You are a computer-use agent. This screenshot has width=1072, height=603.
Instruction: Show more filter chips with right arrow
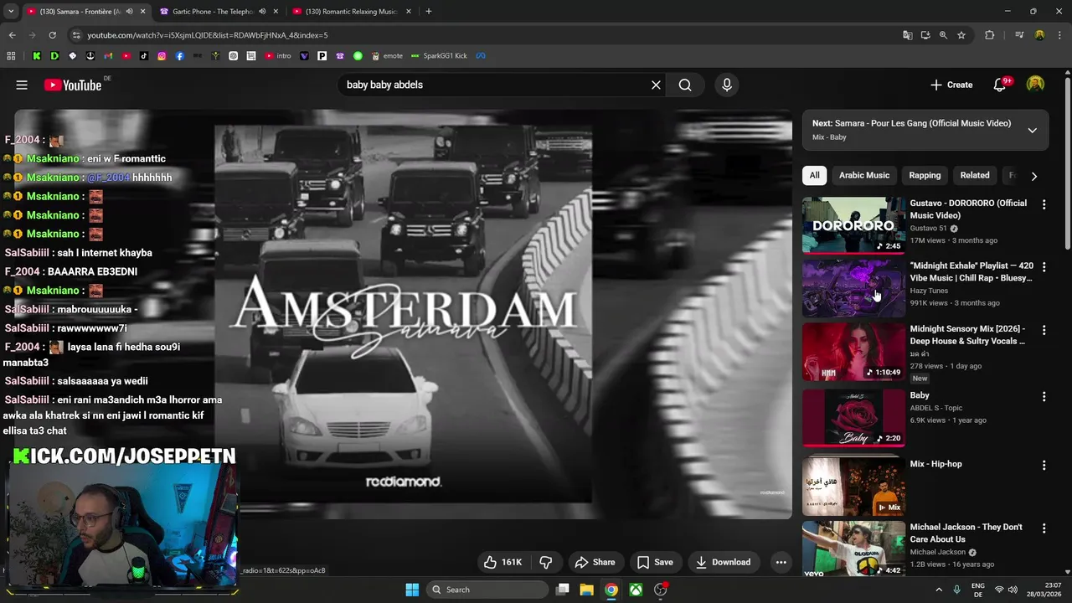1033,176
